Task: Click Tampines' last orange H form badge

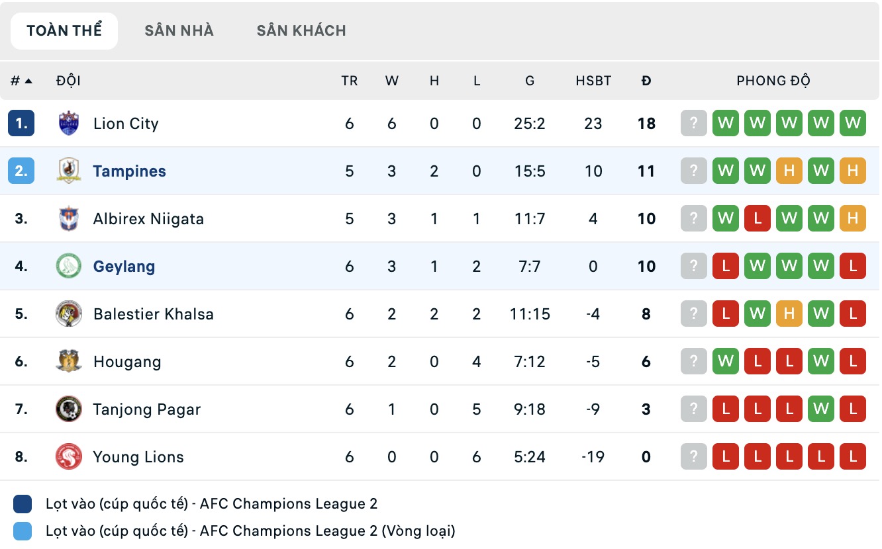Action: point(853,171)
